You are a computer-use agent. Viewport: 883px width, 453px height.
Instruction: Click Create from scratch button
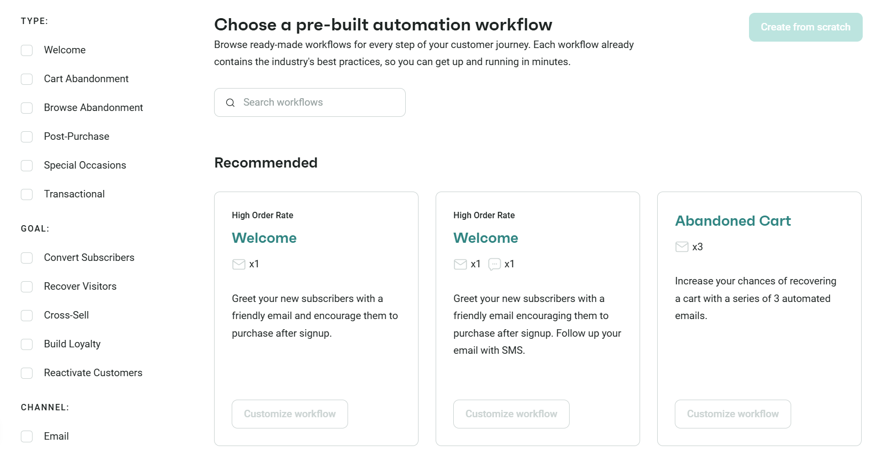(806, 27)
